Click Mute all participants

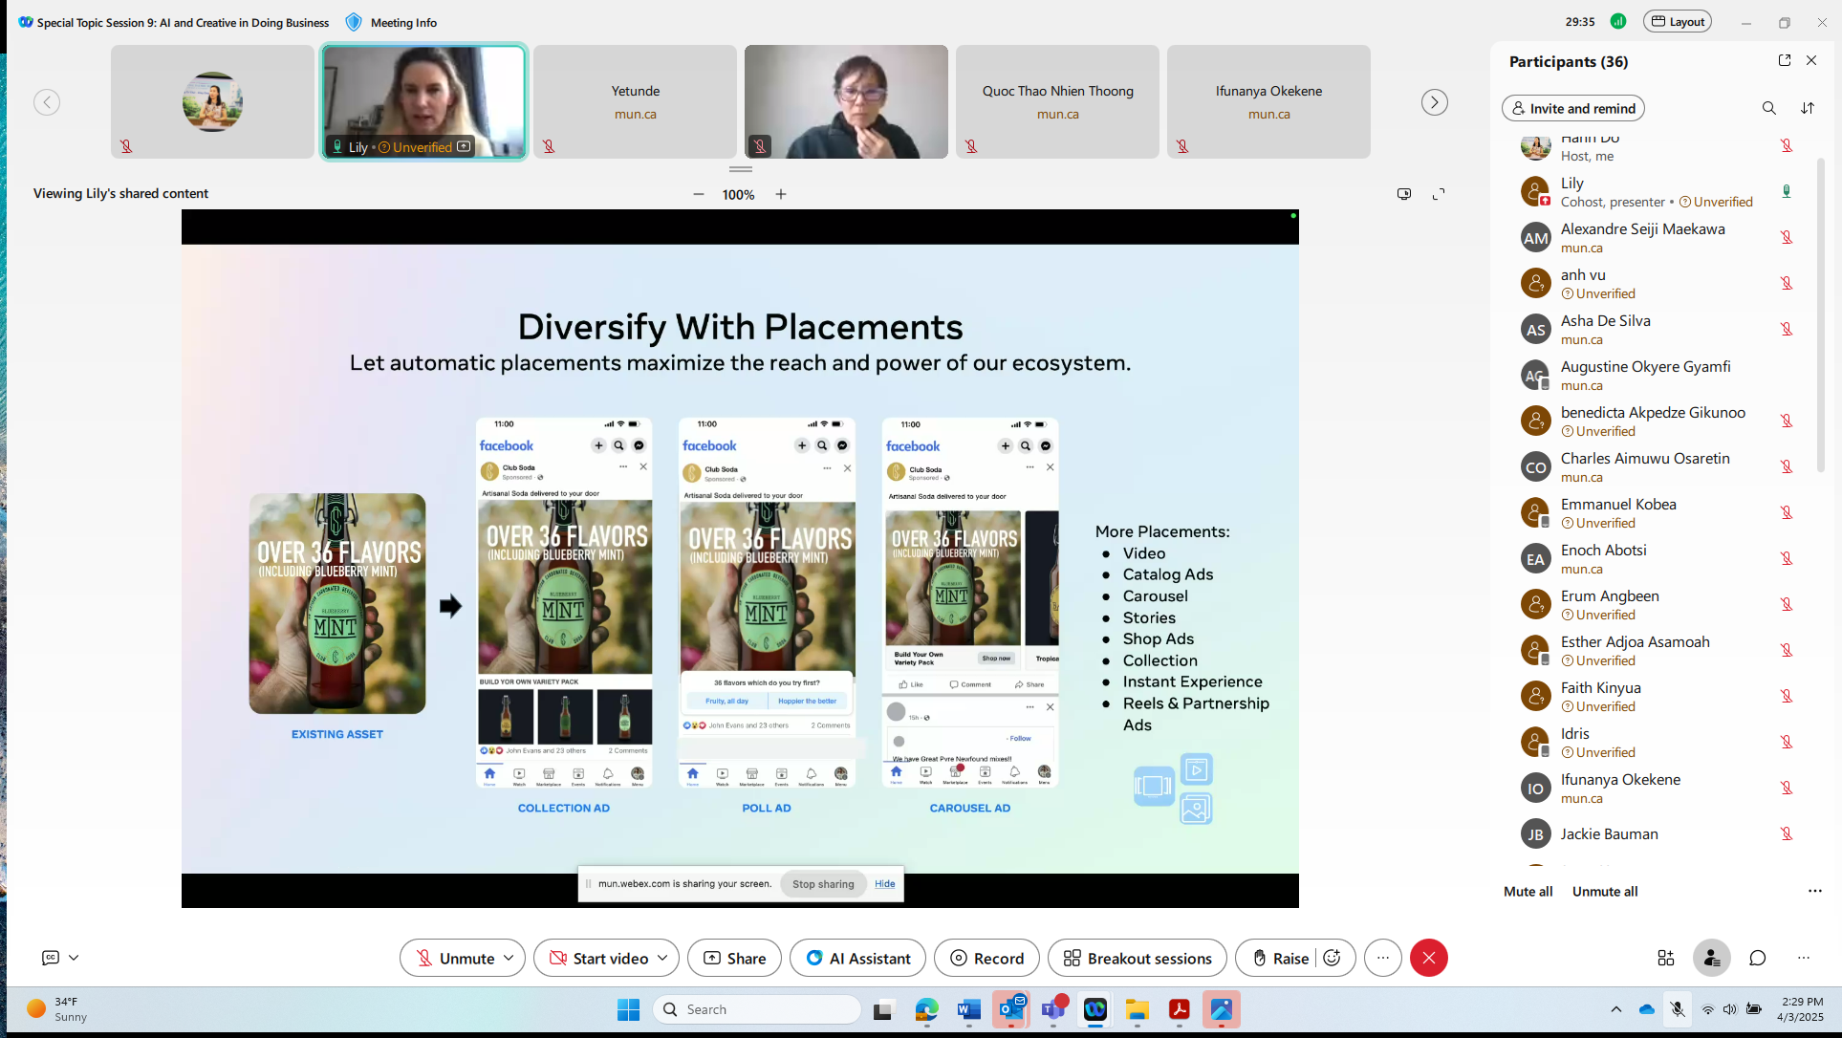1528,891
